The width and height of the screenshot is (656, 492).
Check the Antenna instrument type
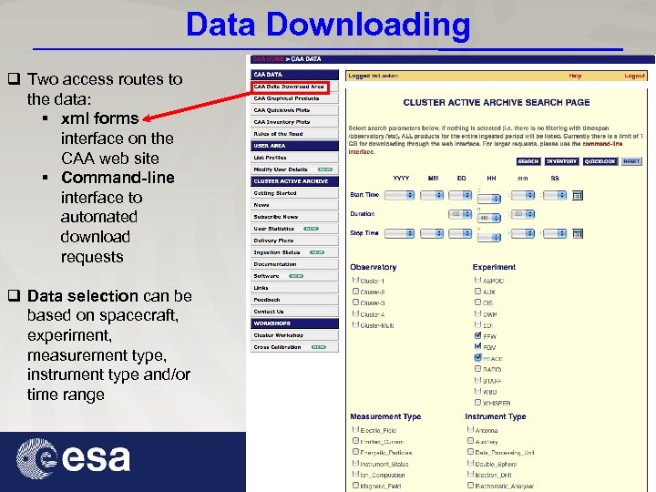tap(470, 429)
